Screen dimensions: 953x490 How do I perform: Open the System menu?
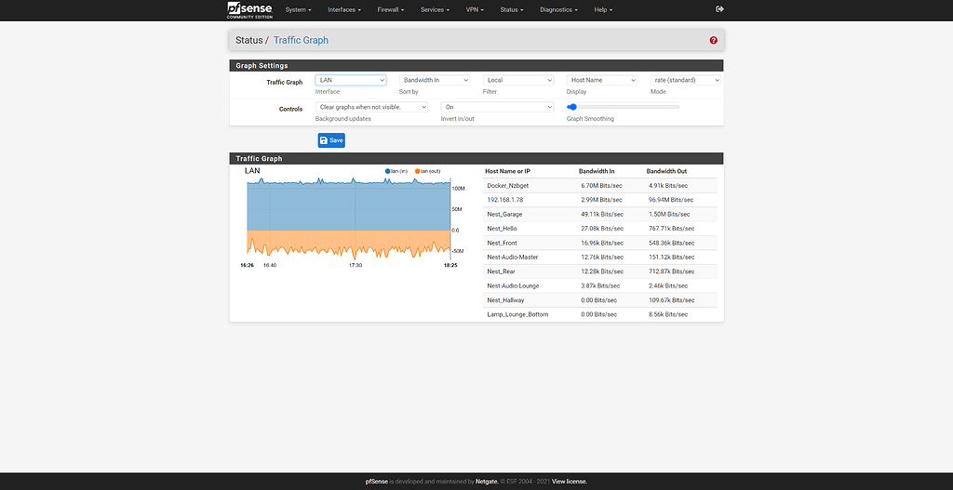(x=298, y=9)
